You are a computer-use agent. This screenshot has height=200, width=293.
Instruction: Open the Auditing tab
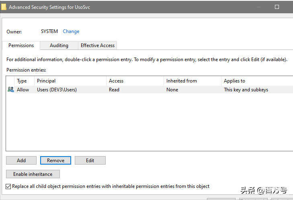(59, 45)
